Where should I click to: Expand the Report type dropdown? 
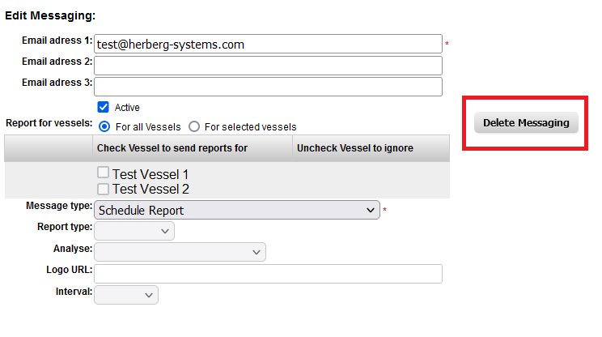click(x=134, y=231)
